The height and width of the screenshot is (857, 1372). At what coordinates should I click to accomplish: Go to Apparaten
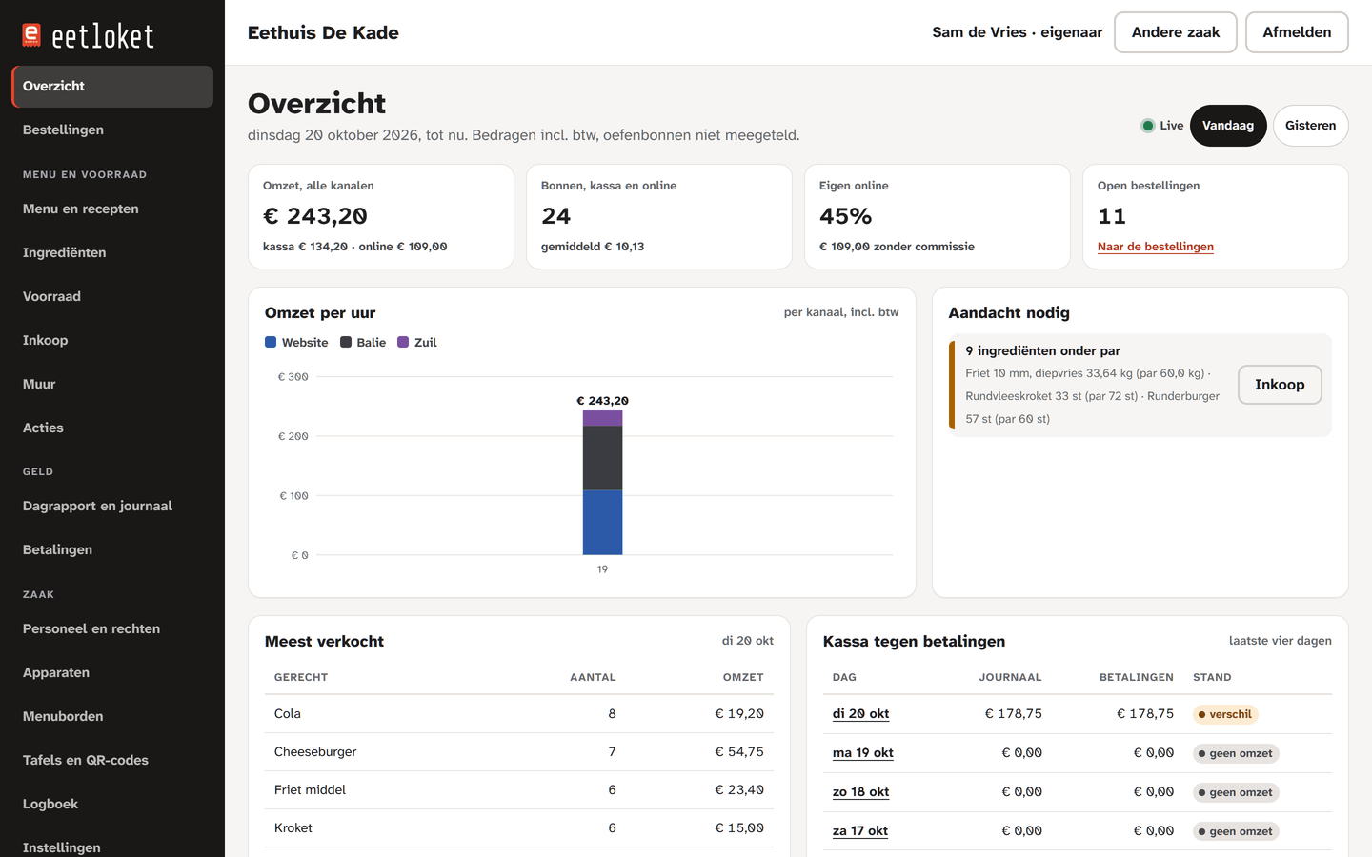coord(112,673)
